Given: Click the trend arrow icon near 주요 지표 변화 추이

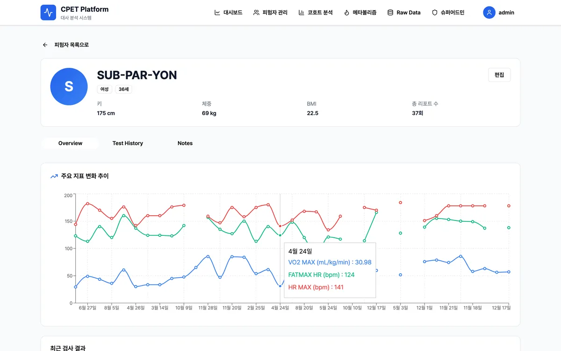Looking at the screenshot, I should click(x=54, y=176).
